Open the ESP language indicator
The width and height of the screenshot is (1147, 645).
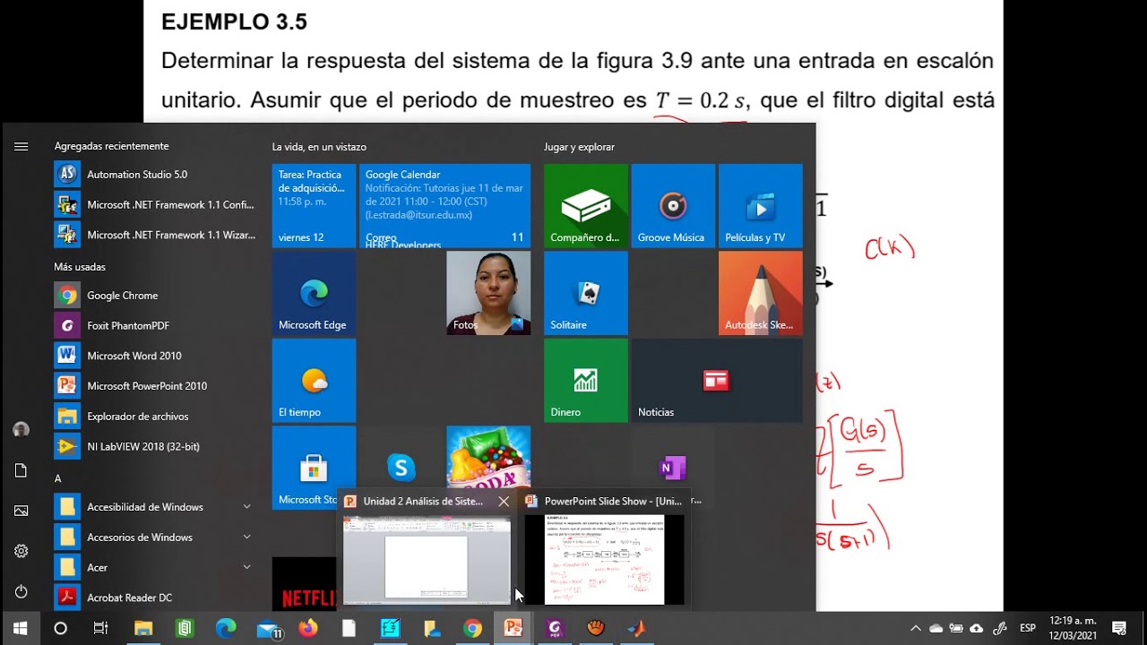[x=1028, y=628]
